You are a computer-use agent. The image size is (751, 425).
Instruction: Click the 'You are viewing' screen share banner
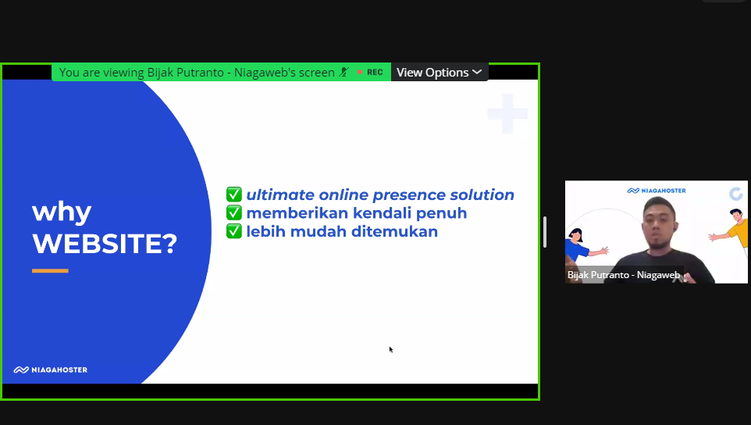pyautogui.click(x=198, y=72)
